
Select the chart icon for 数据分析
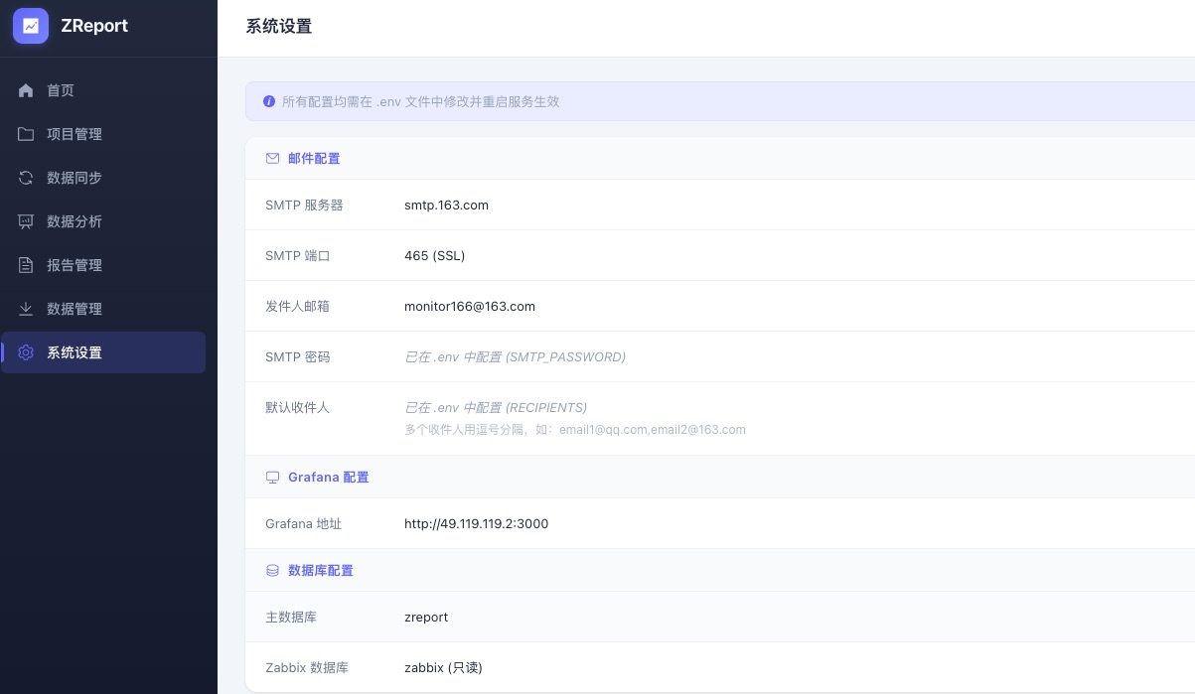[26, 221]
